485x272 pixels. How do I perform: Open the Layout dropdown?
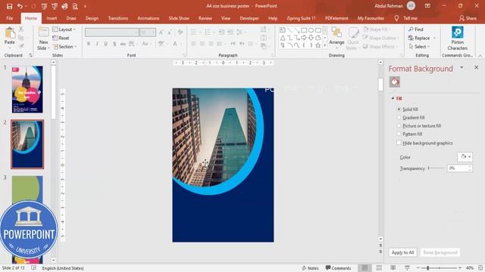[64, 29]
